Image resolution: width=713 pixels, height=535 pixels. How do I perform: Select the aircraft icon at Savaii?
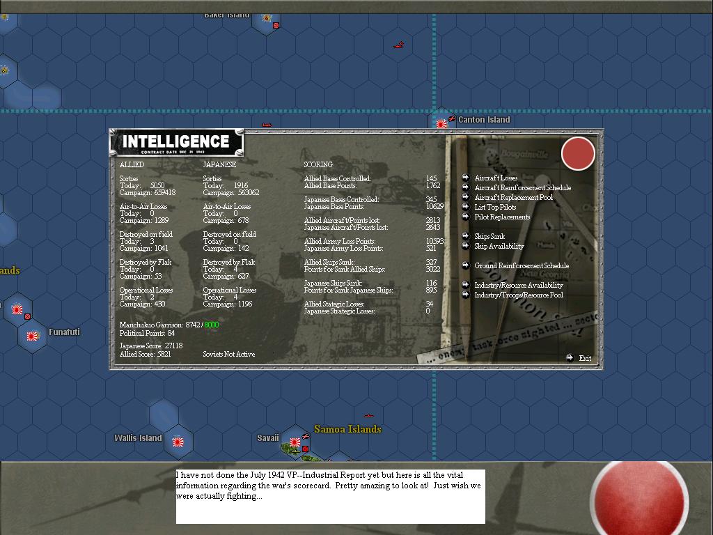306,437
